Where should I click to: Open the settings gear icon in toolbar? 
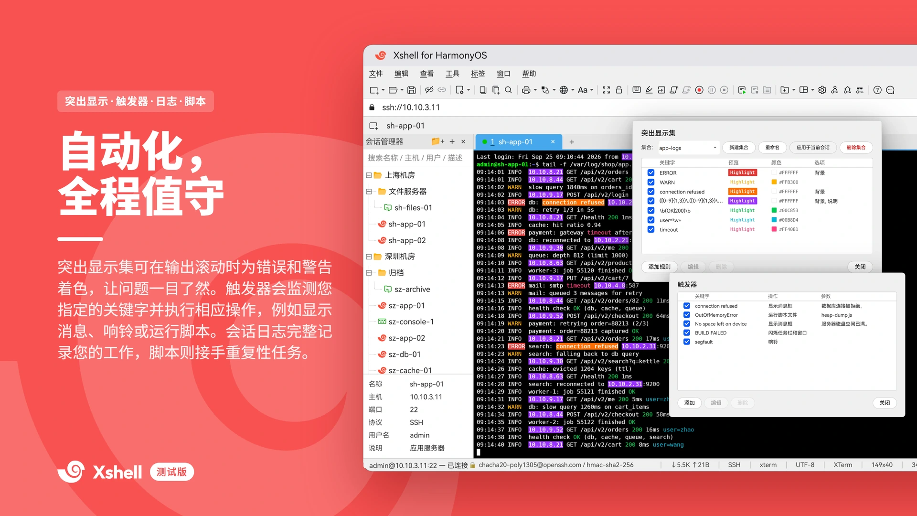pos(822,90)
